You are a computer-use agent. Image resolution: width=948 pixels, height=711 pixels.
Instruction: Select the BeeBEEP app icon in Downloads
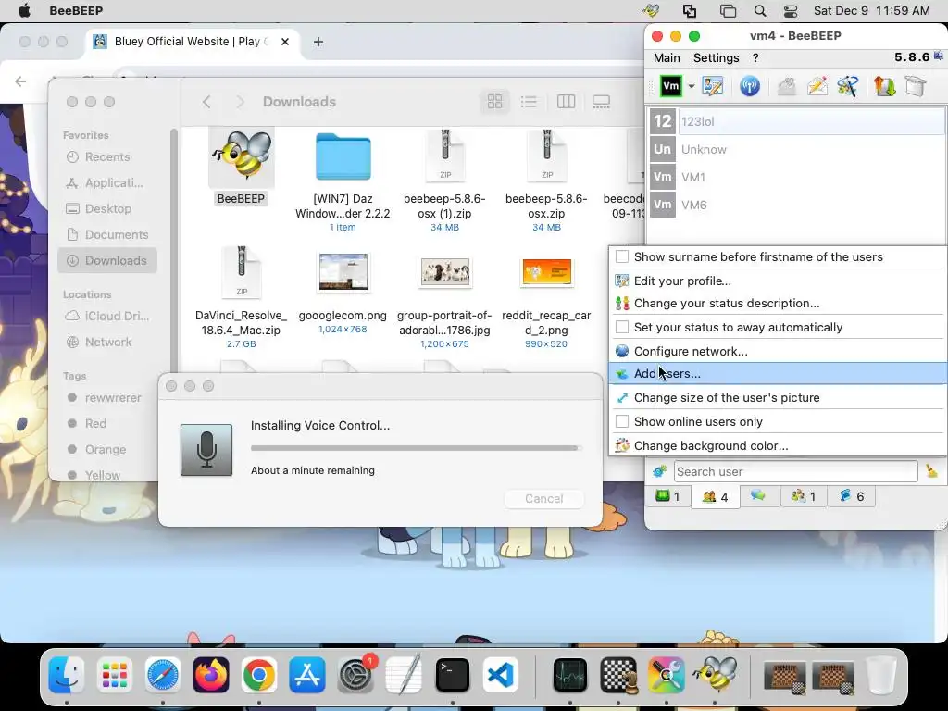(242, 157)
